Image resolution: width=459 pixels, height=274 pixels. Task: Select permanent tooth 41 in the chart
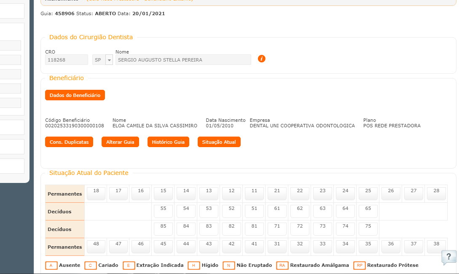(254, 246)
